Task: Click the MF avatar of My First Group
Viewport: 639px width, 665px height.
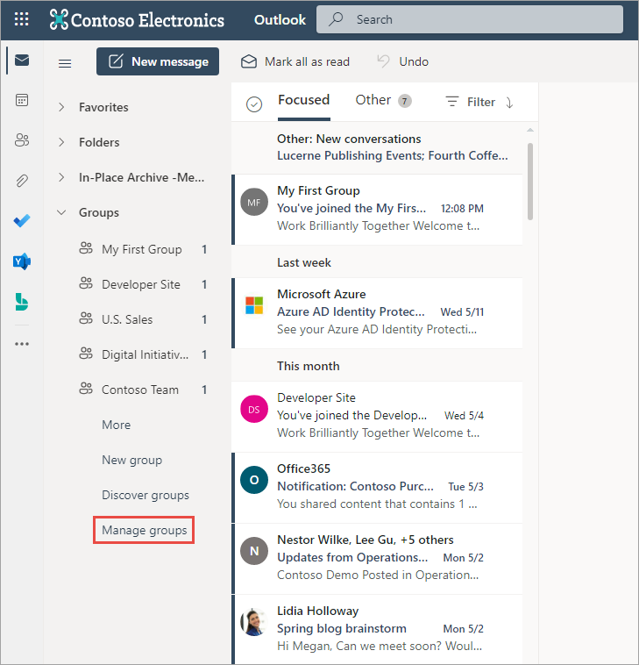Action: [254, 202]
